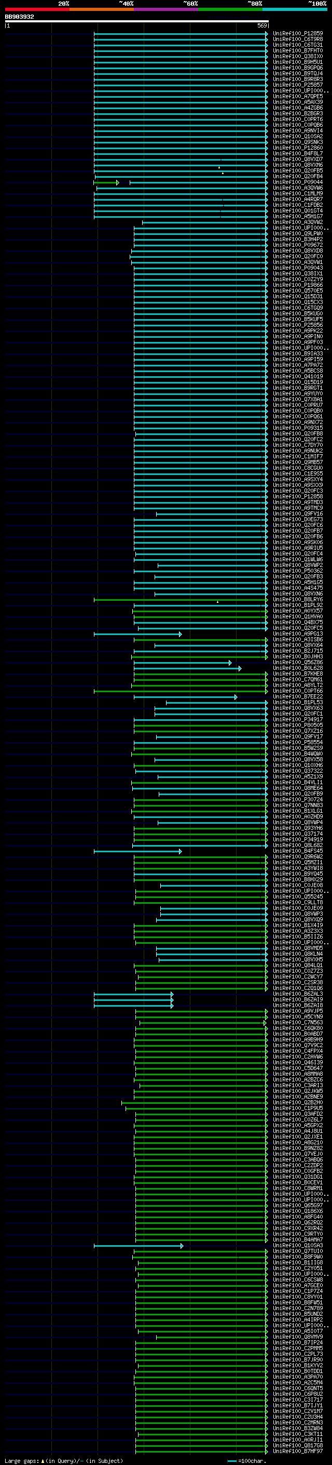Select hit UniRef100_Q31DG1
Image resolution: width=332 pixels, height=1465 pixels.
[x=297, y=1177]
